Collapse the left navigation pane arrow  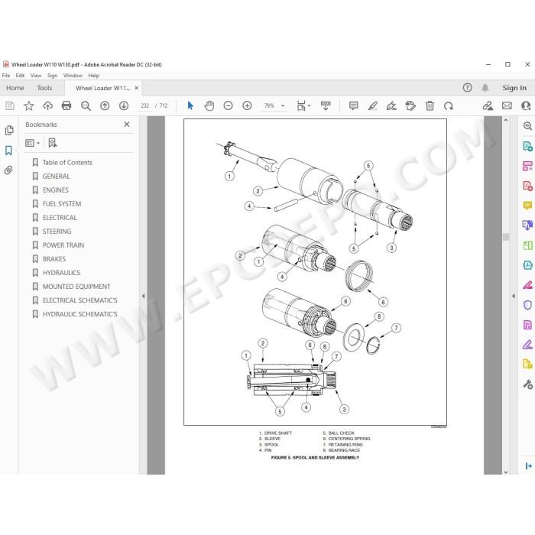pos(144,296)
